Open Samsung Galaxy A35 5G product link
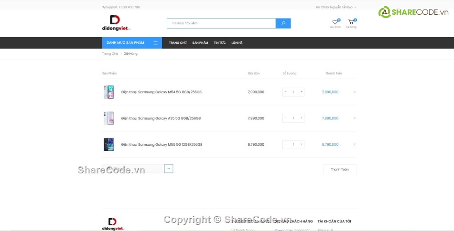This screenshot has height=231, width=454. coord(161,118)
